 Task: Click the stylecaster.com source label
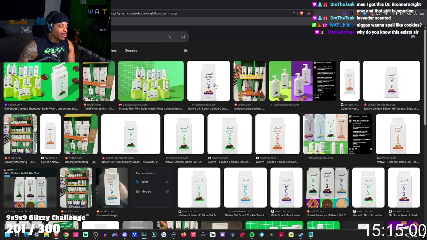[x=177, y=158]
